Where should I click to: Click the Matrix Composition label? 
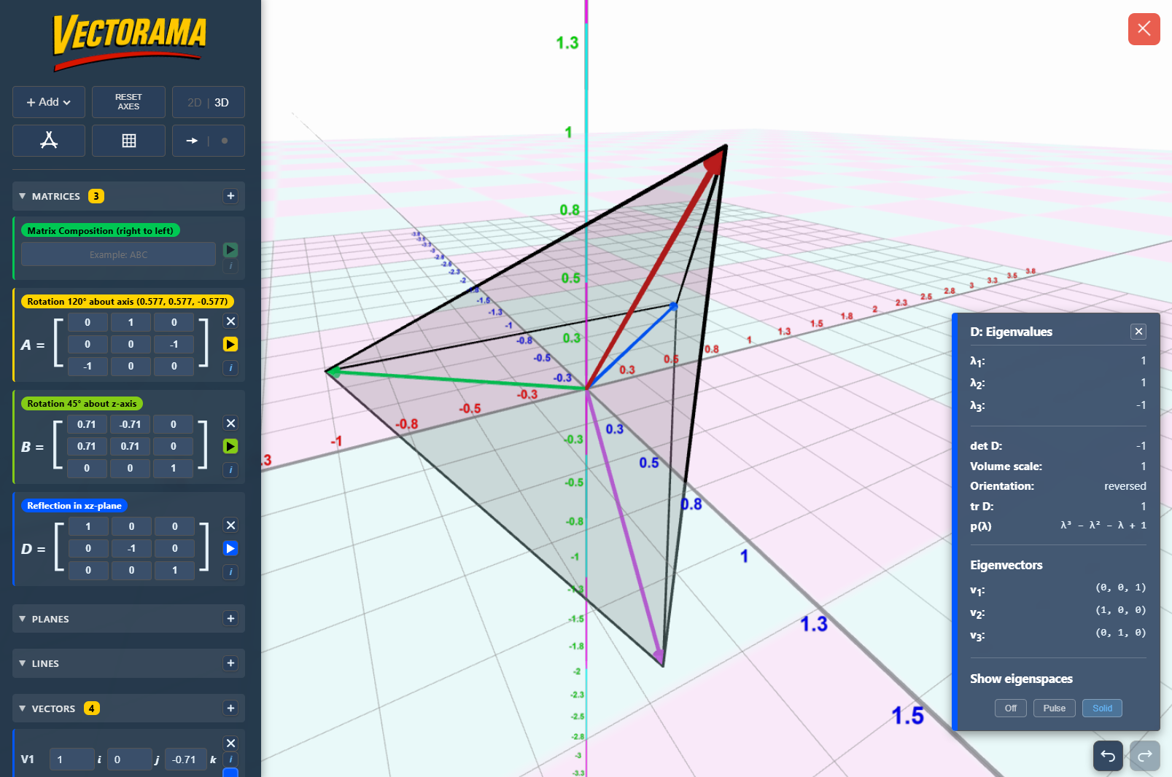(101, 230)
